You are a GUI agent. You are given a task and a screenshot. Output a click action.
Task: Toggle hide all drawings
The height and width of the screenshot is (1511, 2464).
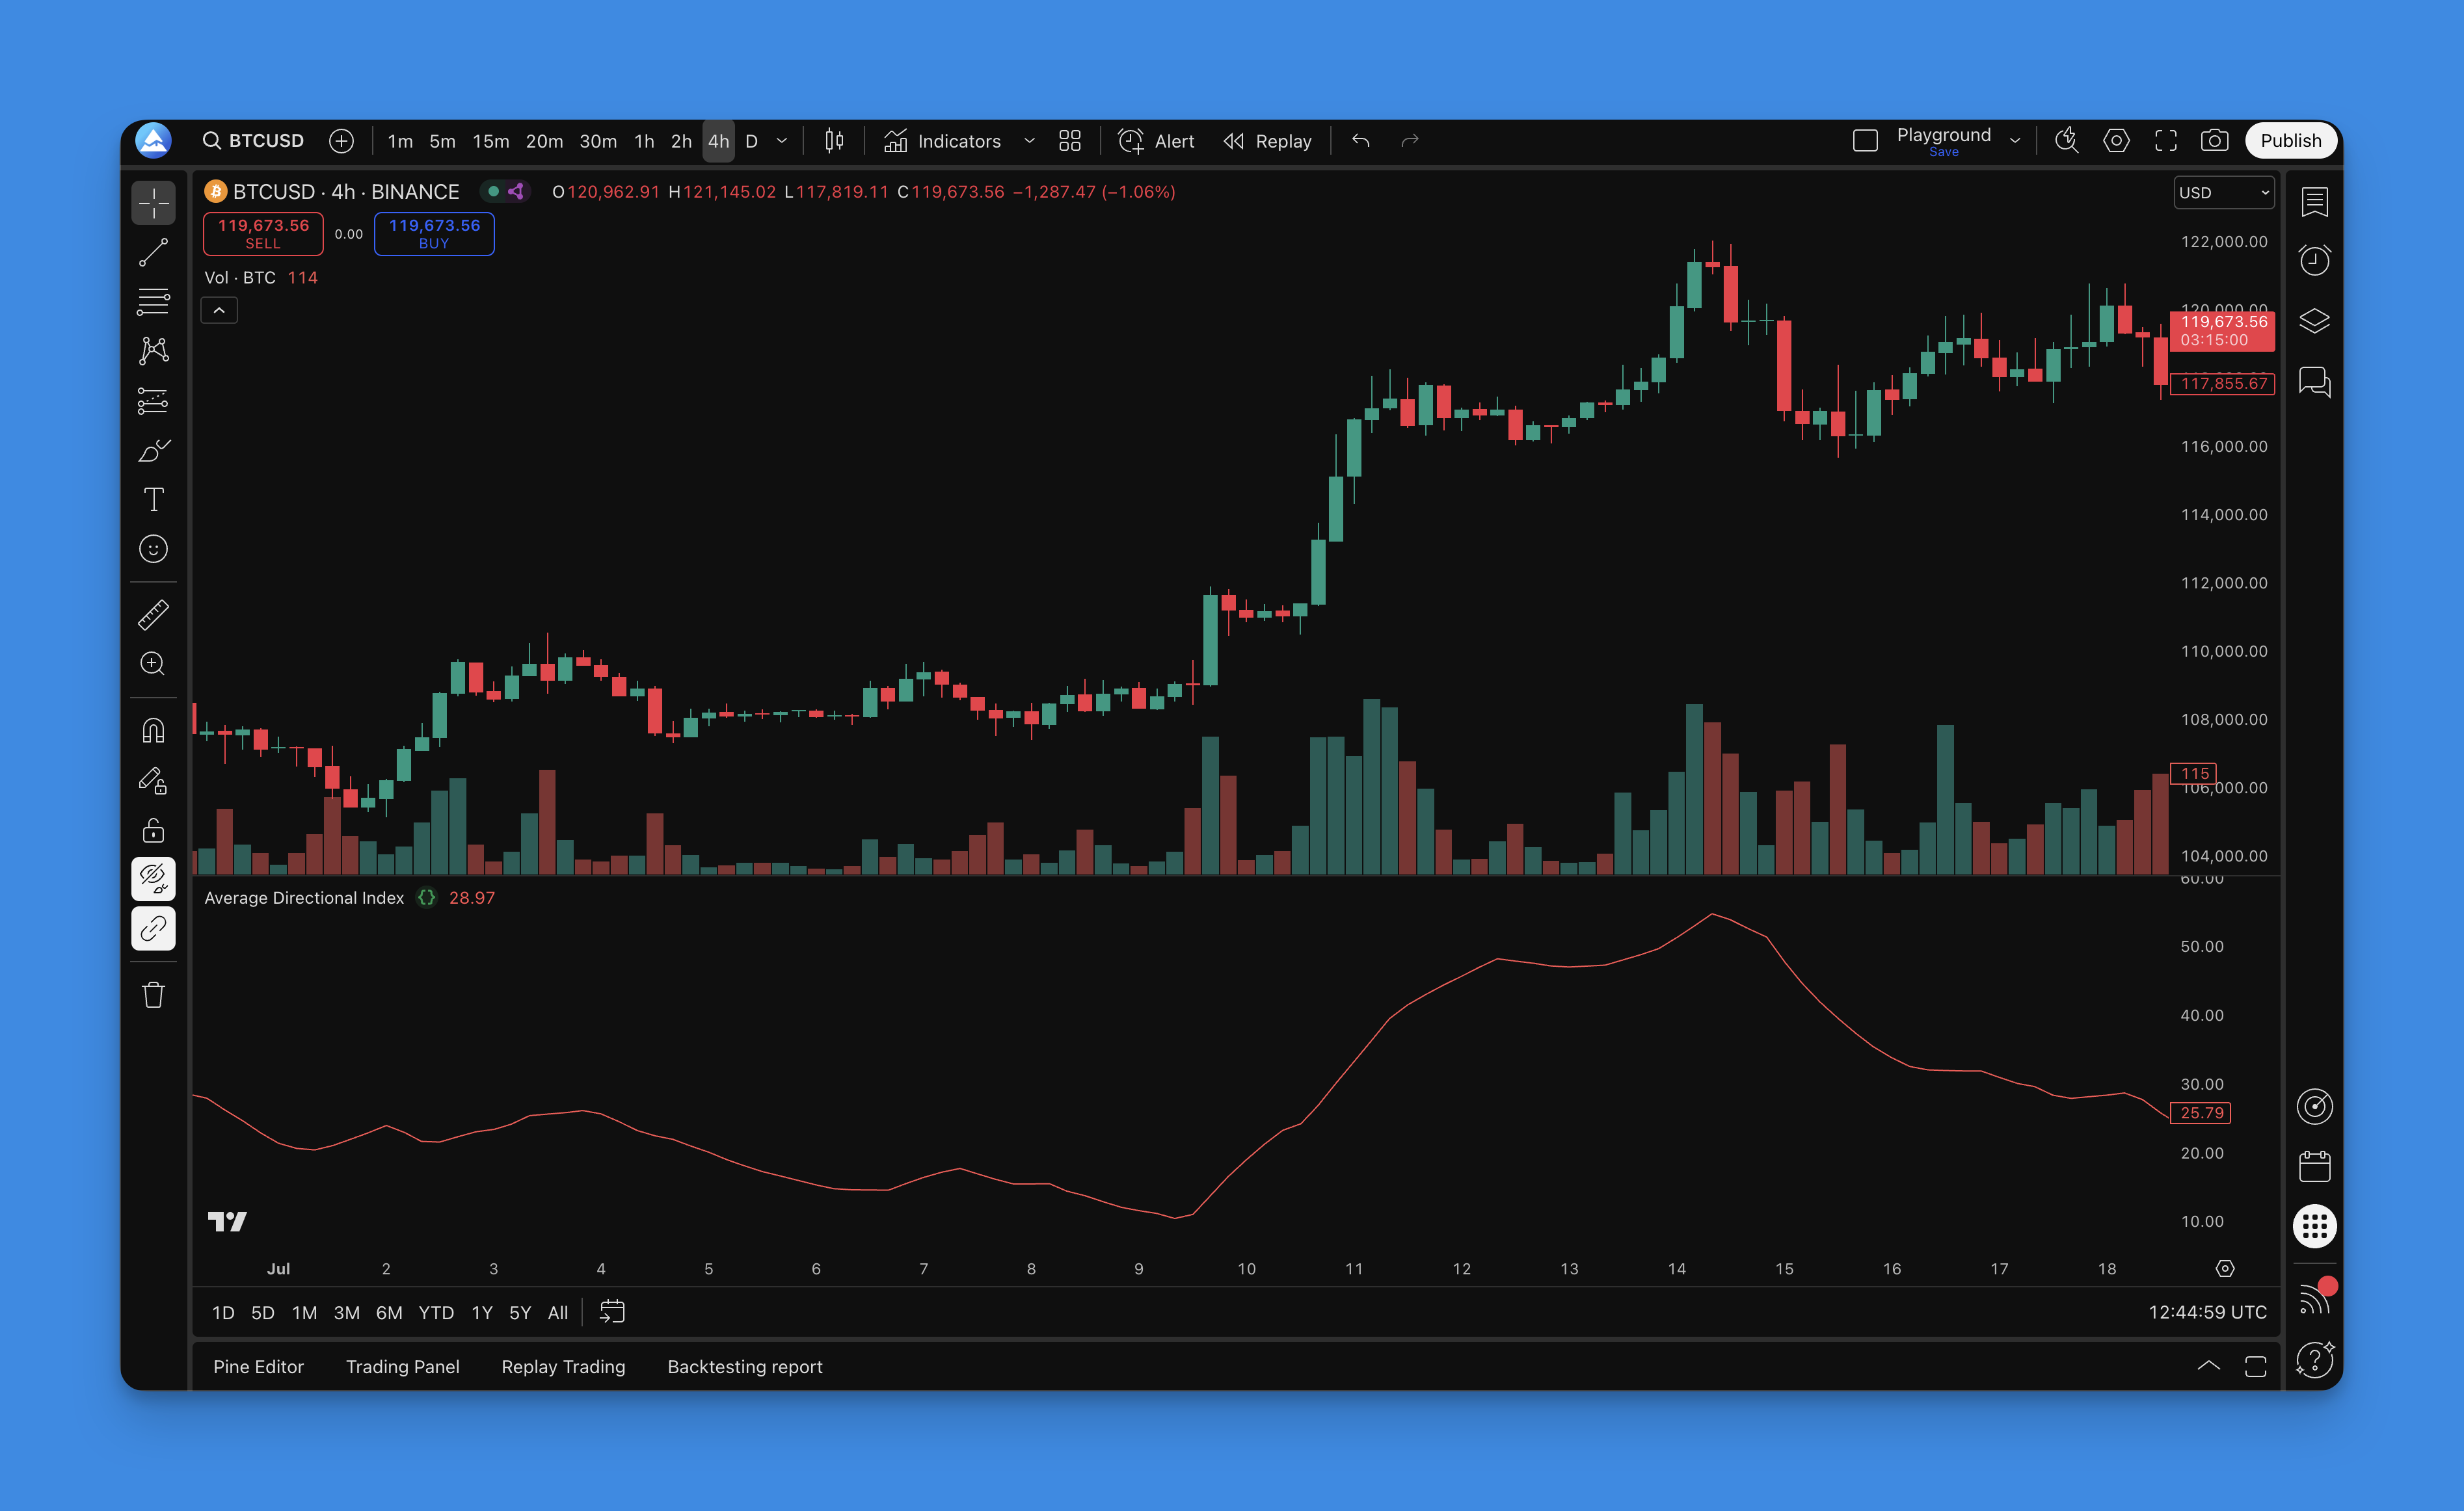tap(153, 880)
